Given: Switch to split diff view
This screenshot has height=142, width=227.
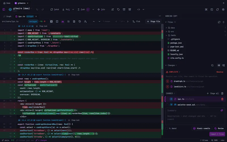Looking at the screenshot, I should point(57,22).
